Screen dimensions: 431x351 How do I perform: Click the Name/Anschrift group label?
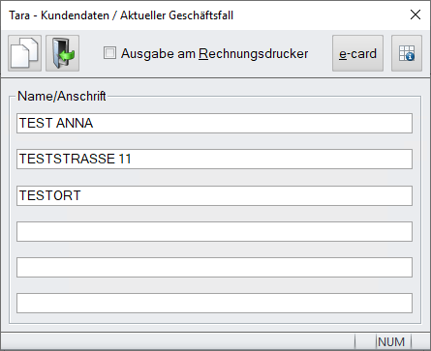click(x=62, y=96)
